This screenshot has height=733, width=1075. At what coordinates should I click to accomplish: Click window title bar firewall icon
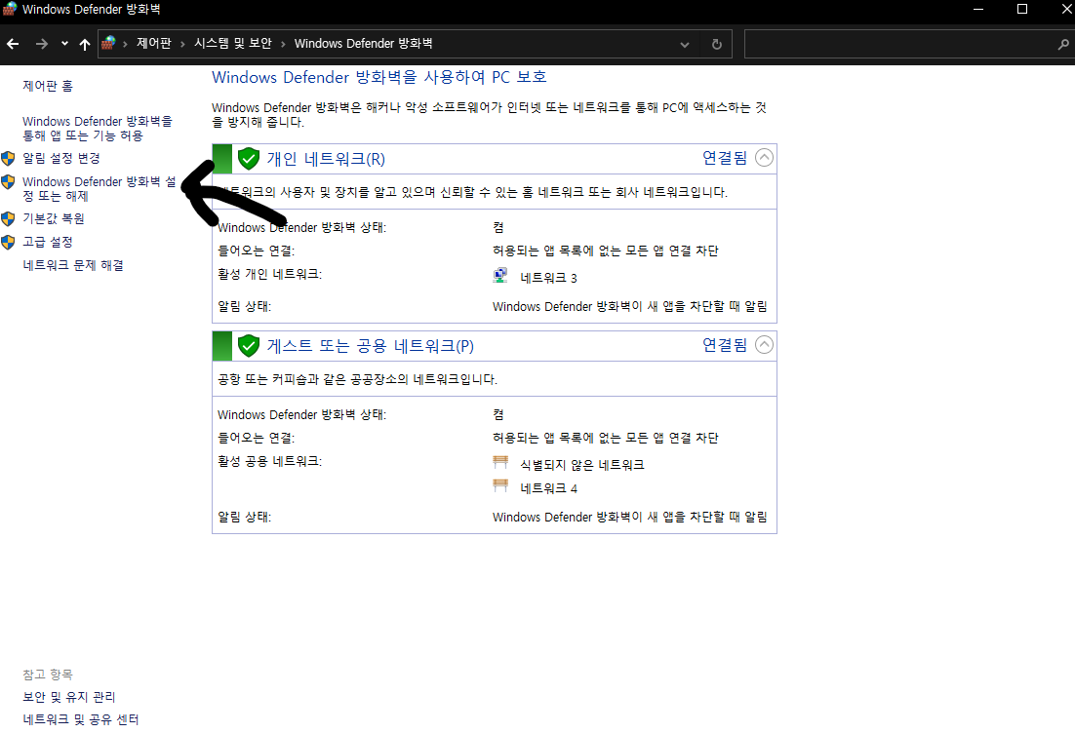10,9
